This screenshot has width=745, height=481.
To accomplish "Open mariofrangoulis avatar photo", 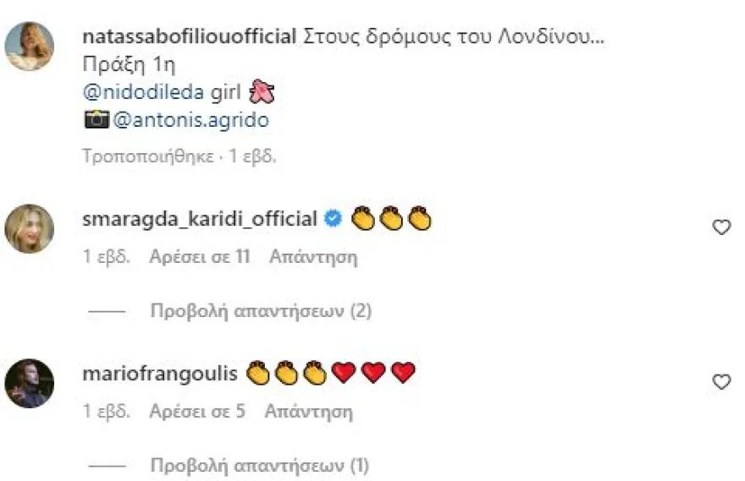I will click(x=30, y=383).
